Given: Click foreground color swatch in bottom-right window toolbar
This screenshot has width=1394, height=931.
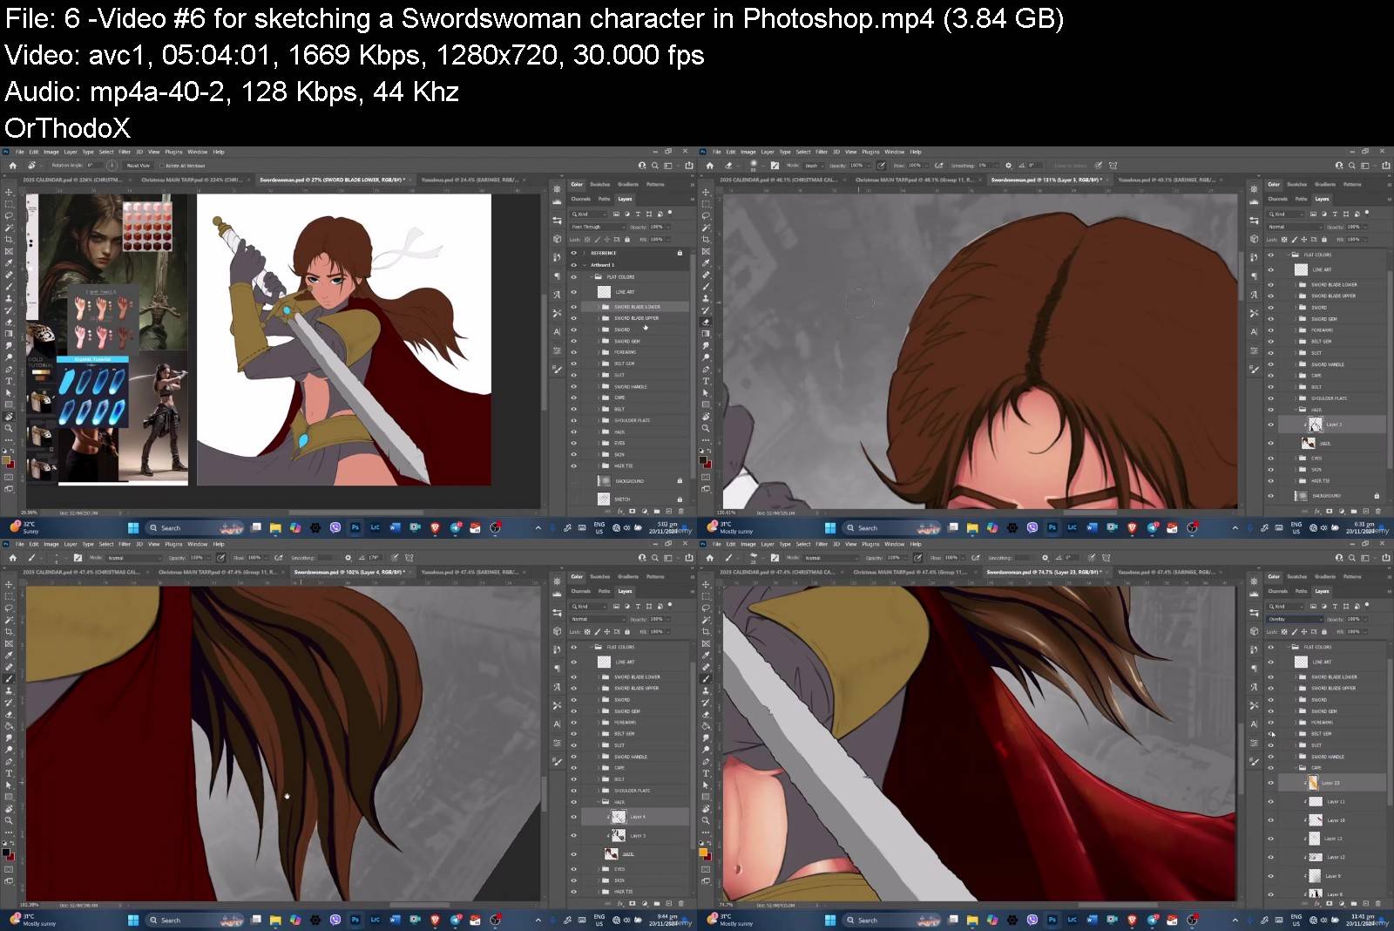Looking at the screenshot, I should pyautogui.click(x=704, y=852).
